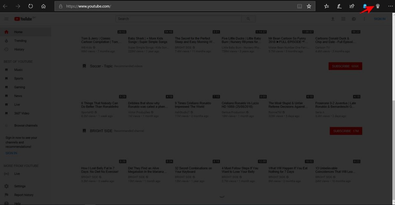The width and height of the screenshot is (395, 205).
Task: Open the Favorites hub list icon
Action: (x=327, y=6)
